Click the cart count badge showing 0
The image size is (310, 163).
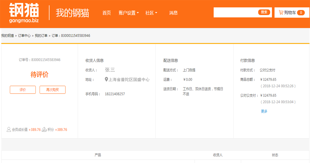pyautogui.click(x=301, y=13)
